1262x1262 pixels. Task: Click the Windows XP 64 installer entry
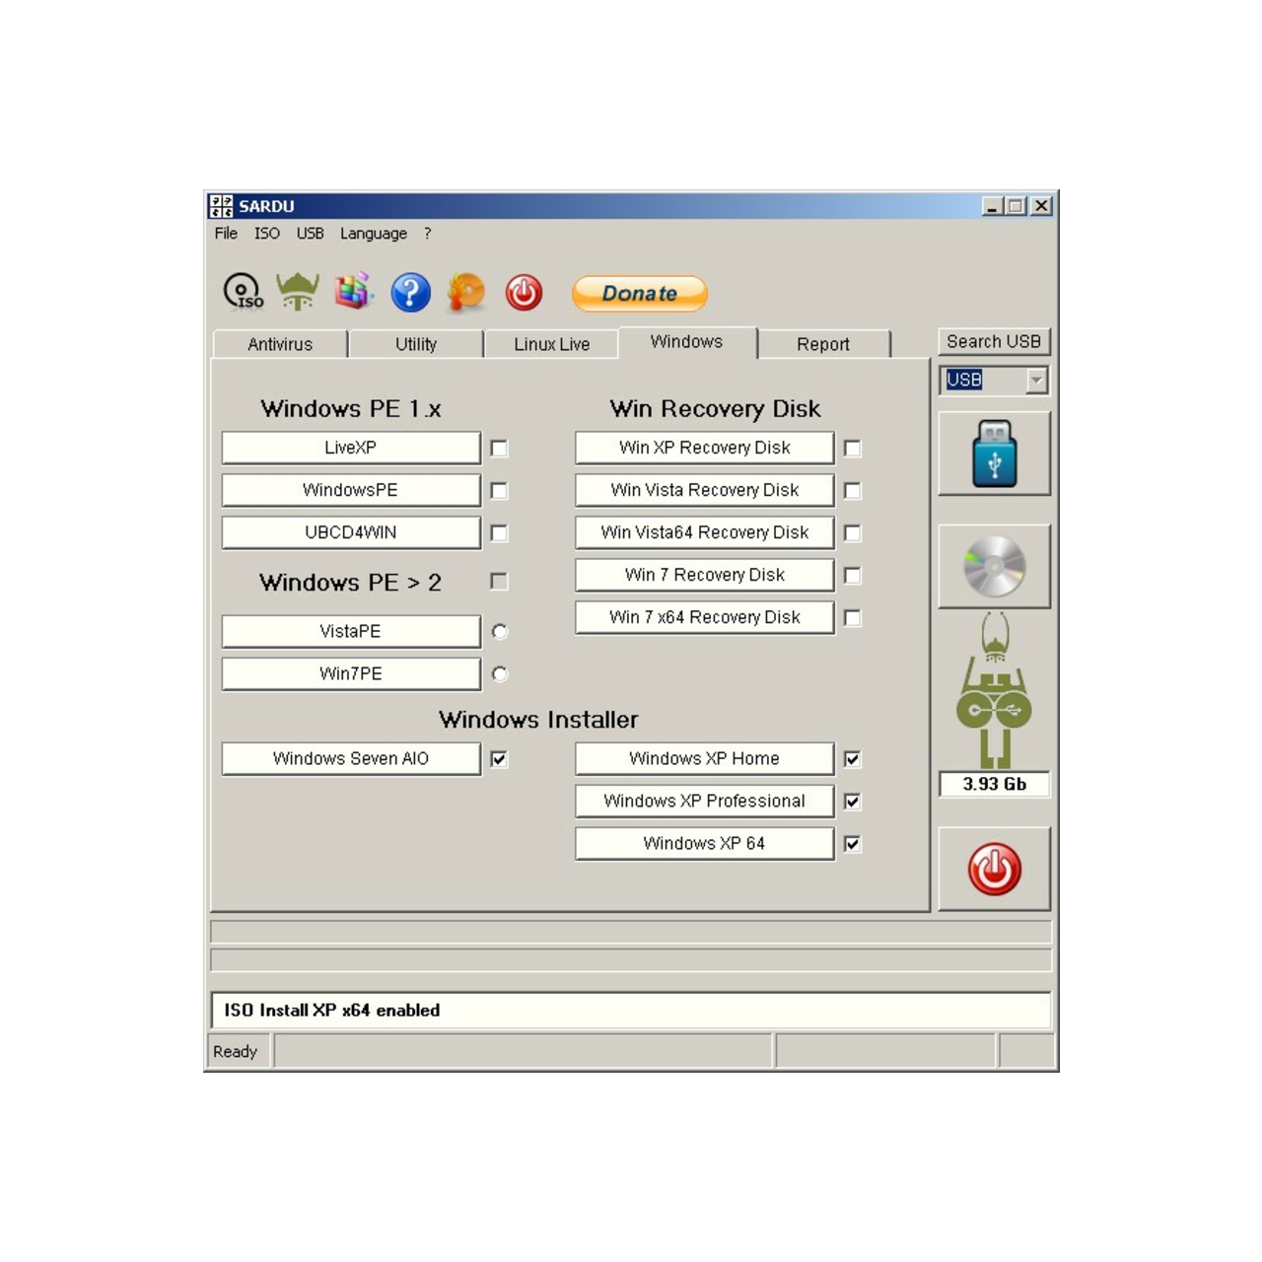pos(703,843)
